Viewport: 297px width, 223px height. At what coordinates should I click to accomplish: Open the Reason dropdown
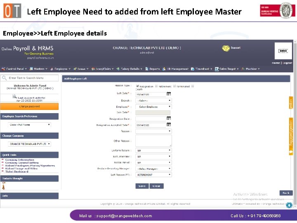click(x=153, y=131)
